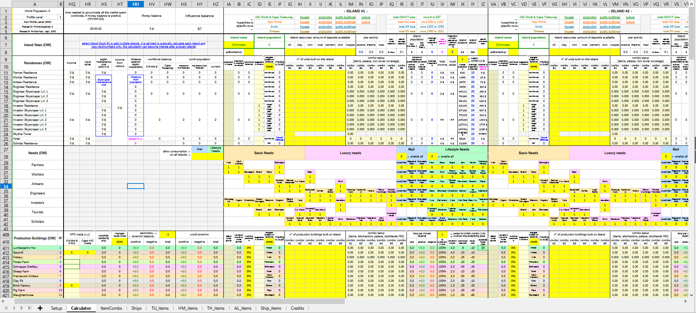Open the Setup sheet tab
The image size is (696, 313).
tap(56, 308)
